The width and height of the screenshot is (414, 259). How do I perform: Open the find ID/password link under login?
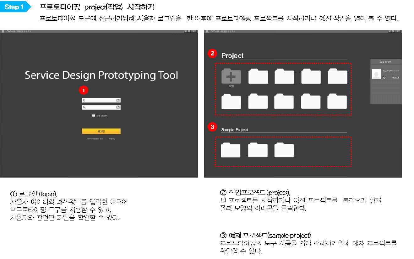[x=95, y=138]
